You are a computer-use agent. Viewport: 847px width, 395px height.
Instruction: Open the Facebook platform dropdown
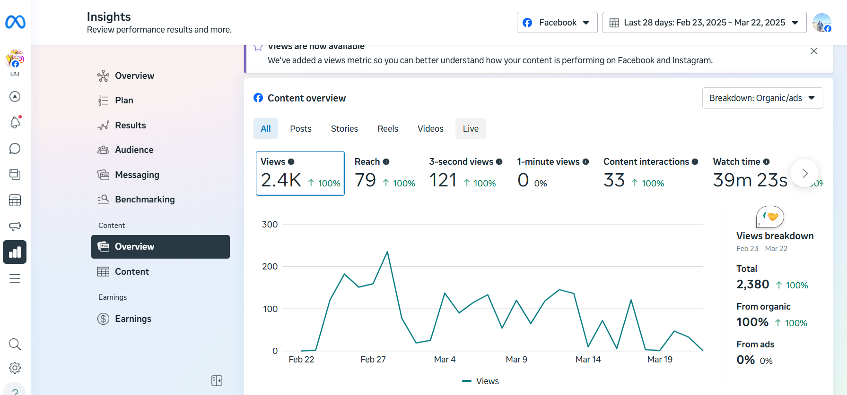(557, 23)
